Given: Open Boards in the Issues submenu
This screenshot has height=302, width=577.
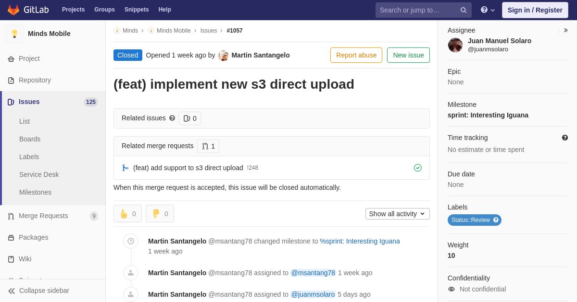Looking at the screenshot, I should click(30, 139).
